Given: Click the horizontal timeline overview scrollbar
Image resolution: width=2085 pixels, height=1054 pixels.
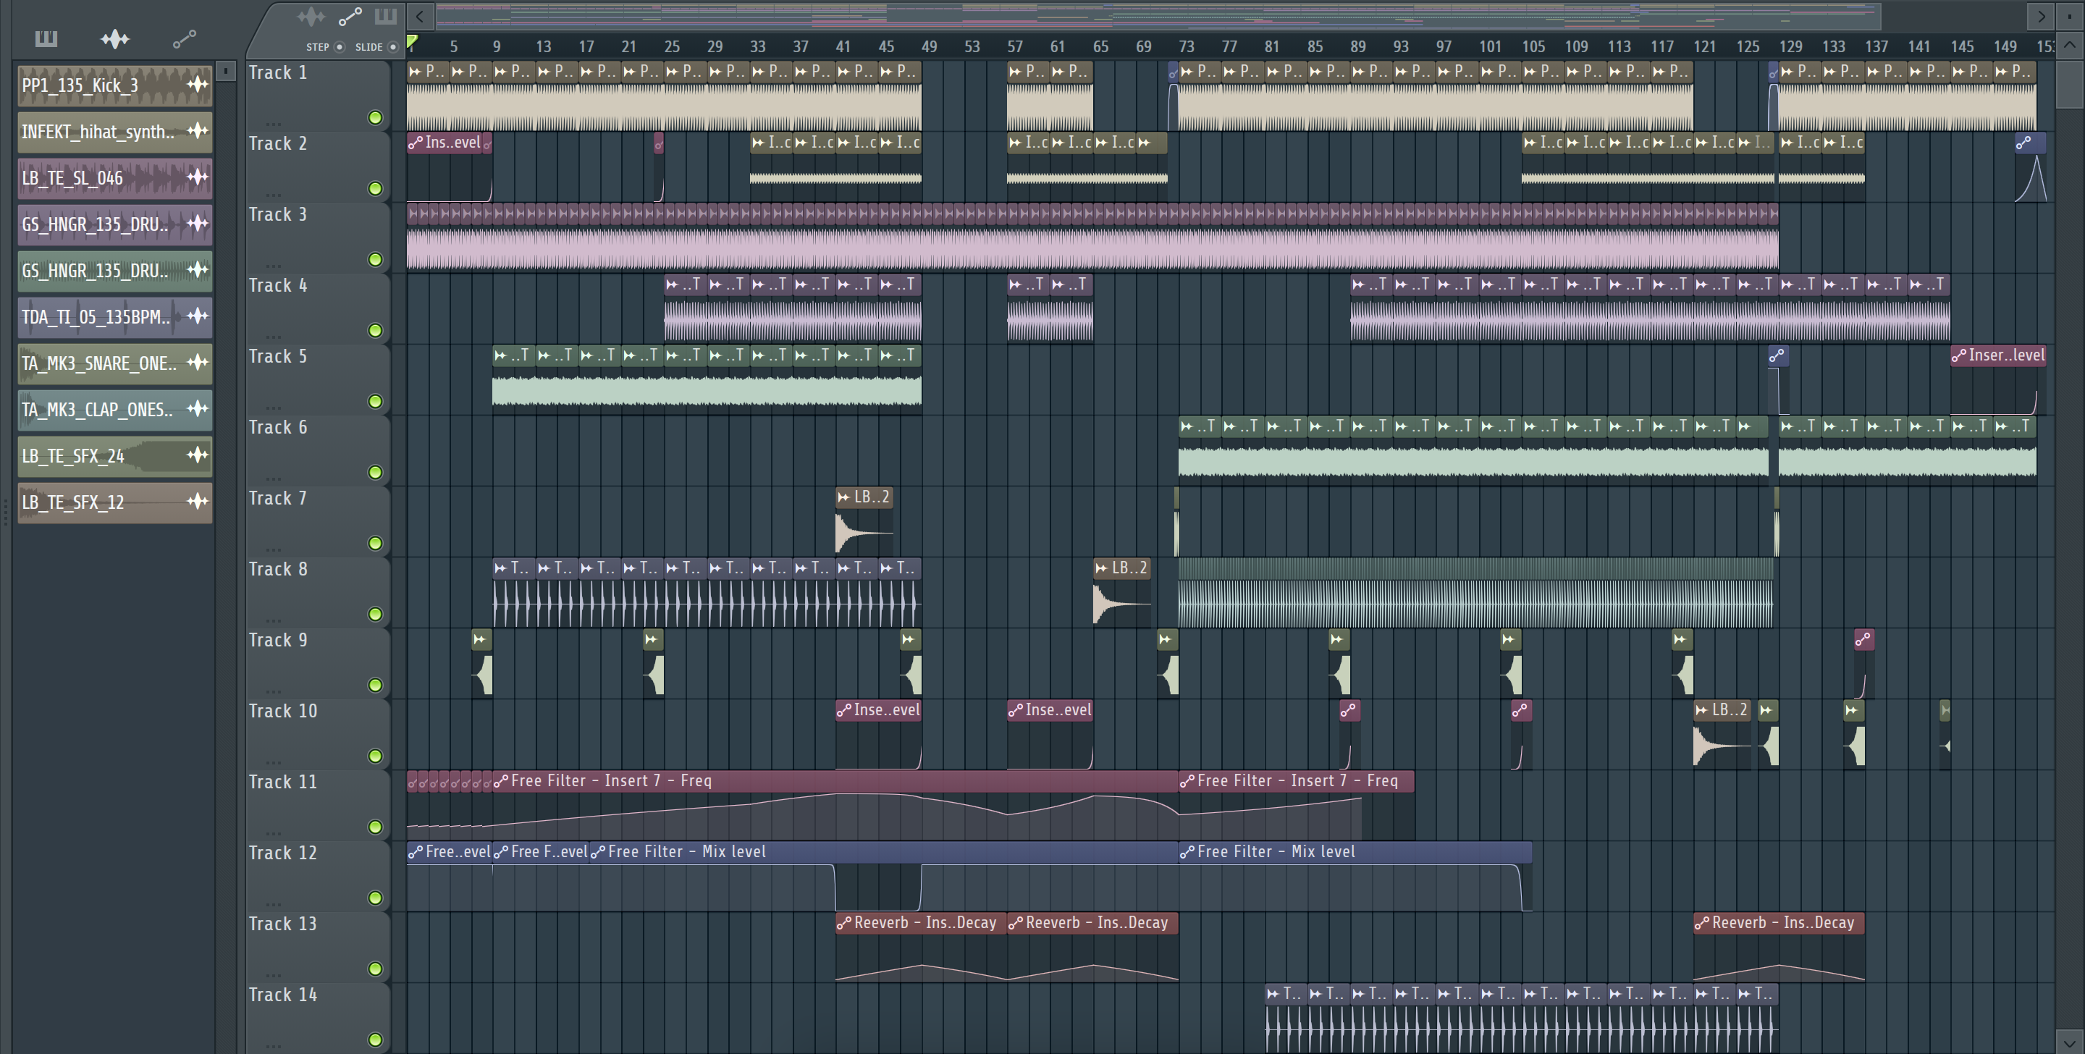Looking at the screenshot, I should pos(1158,15).
